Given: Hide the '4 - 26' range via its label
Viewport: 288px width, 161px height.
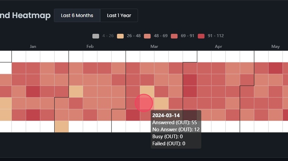Looking at the screenshot, I should pos(108,36).
